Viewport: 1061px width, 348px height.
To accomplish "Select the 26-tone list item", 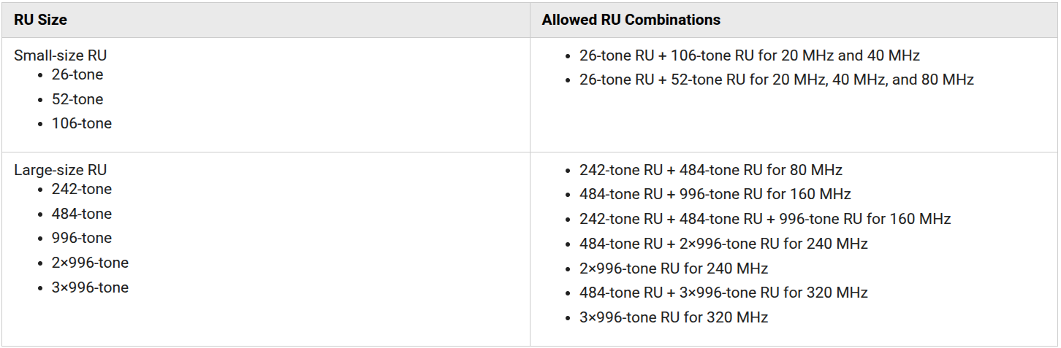I will point(77,74).
